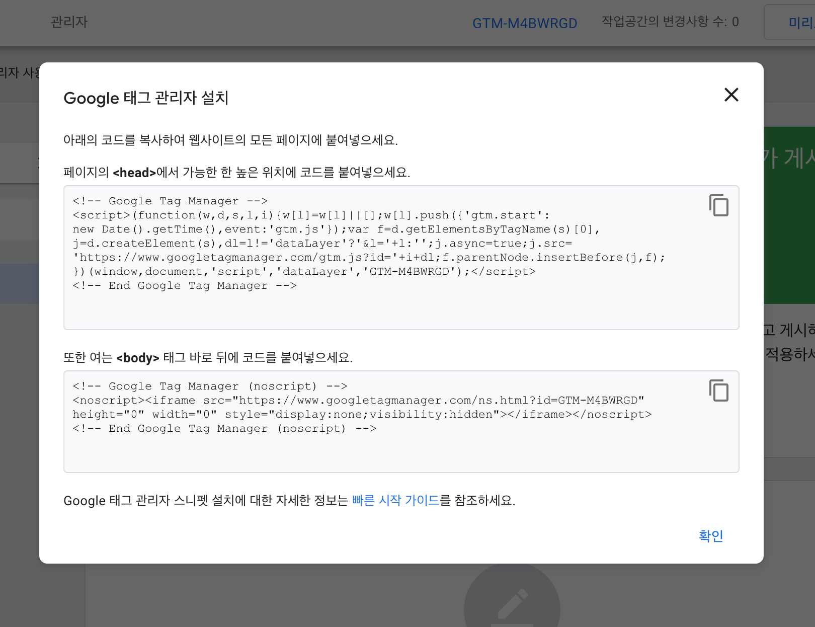Click inside the head snippet code box
This screenshot has height=627, width=815.
pyautogui.click(x=352, y=242)
